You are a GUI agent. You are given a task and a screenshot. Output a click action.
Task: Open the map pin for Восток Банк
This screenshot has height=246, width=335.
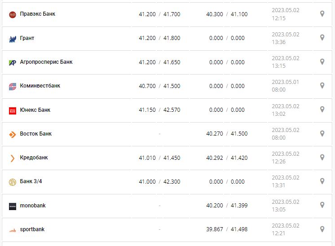click(x=322, y=133)
